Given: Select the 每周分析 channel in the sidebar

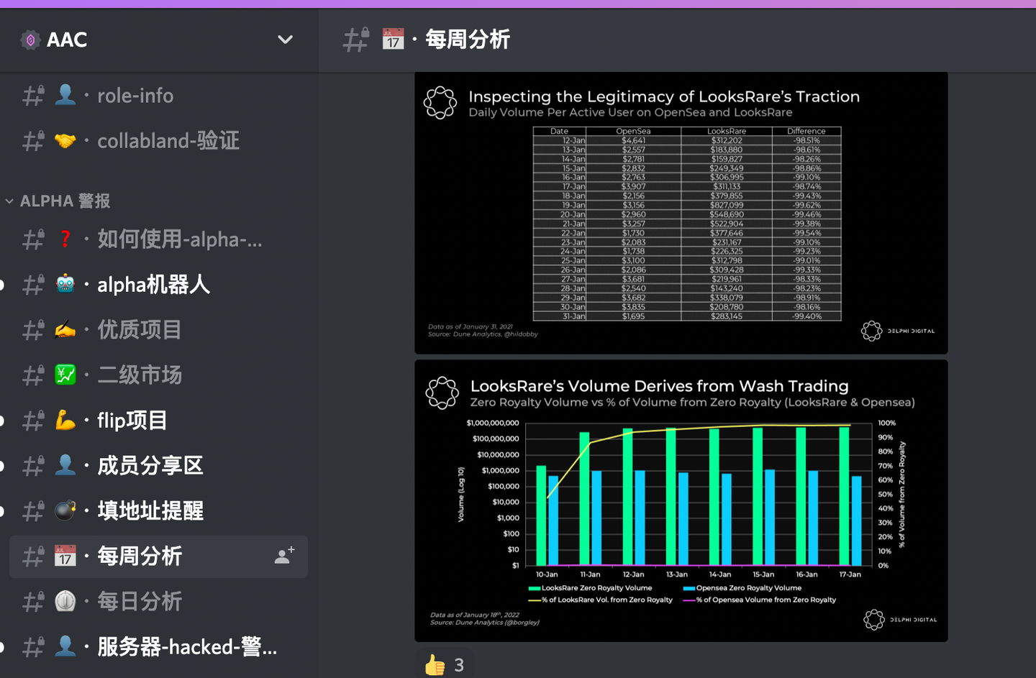Looking at the screenshot, I should (x=158, y=556).
